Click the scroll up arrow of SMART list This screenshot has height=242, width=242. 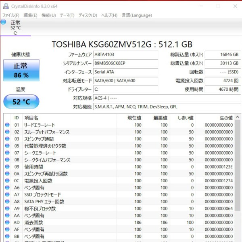click(x=238, y=117)
